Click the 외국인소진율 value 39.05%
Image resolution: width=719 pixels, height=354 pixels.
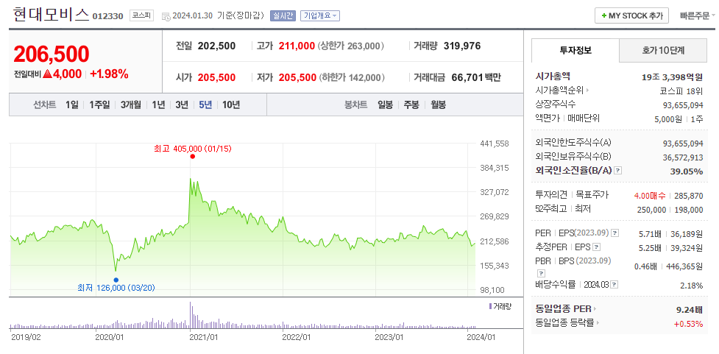click(687, 171)
